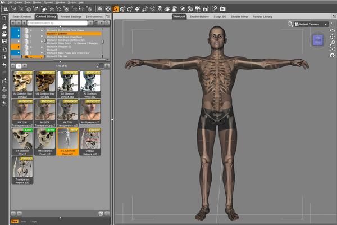337x225 pixels.
Task: Click the New file icon in left toolbar
Action: click(x=4, y=17)
